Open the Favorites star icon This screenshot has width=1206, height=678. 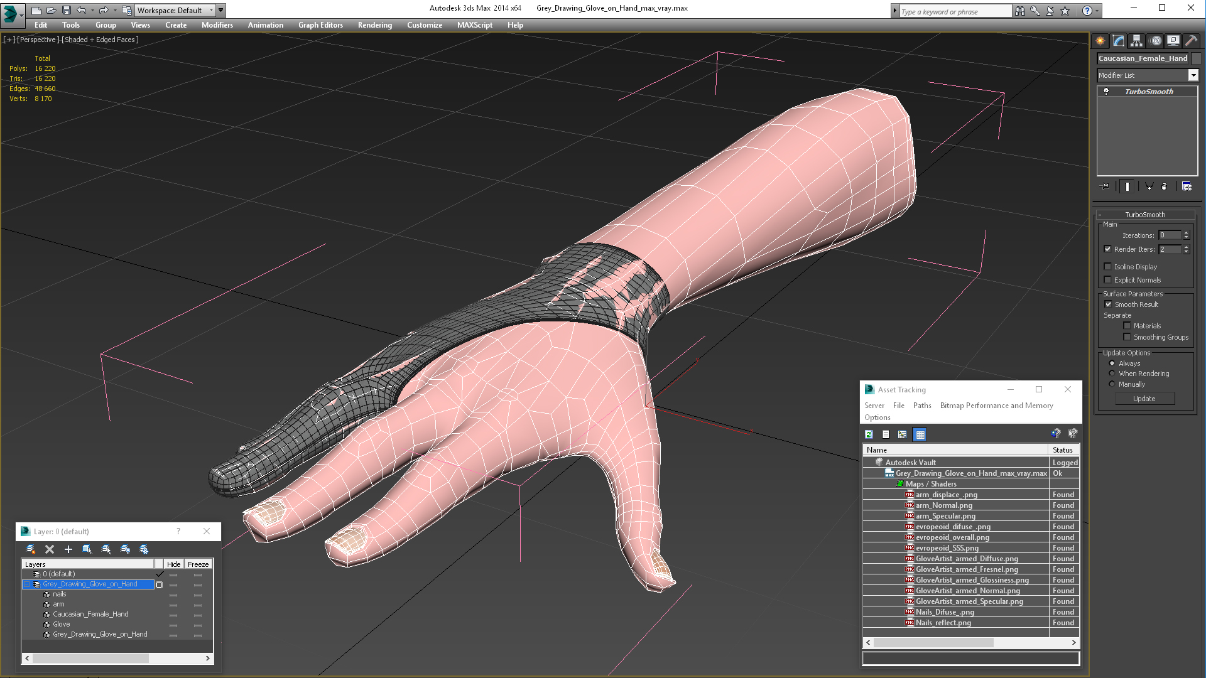click(x=1065, y=11)
